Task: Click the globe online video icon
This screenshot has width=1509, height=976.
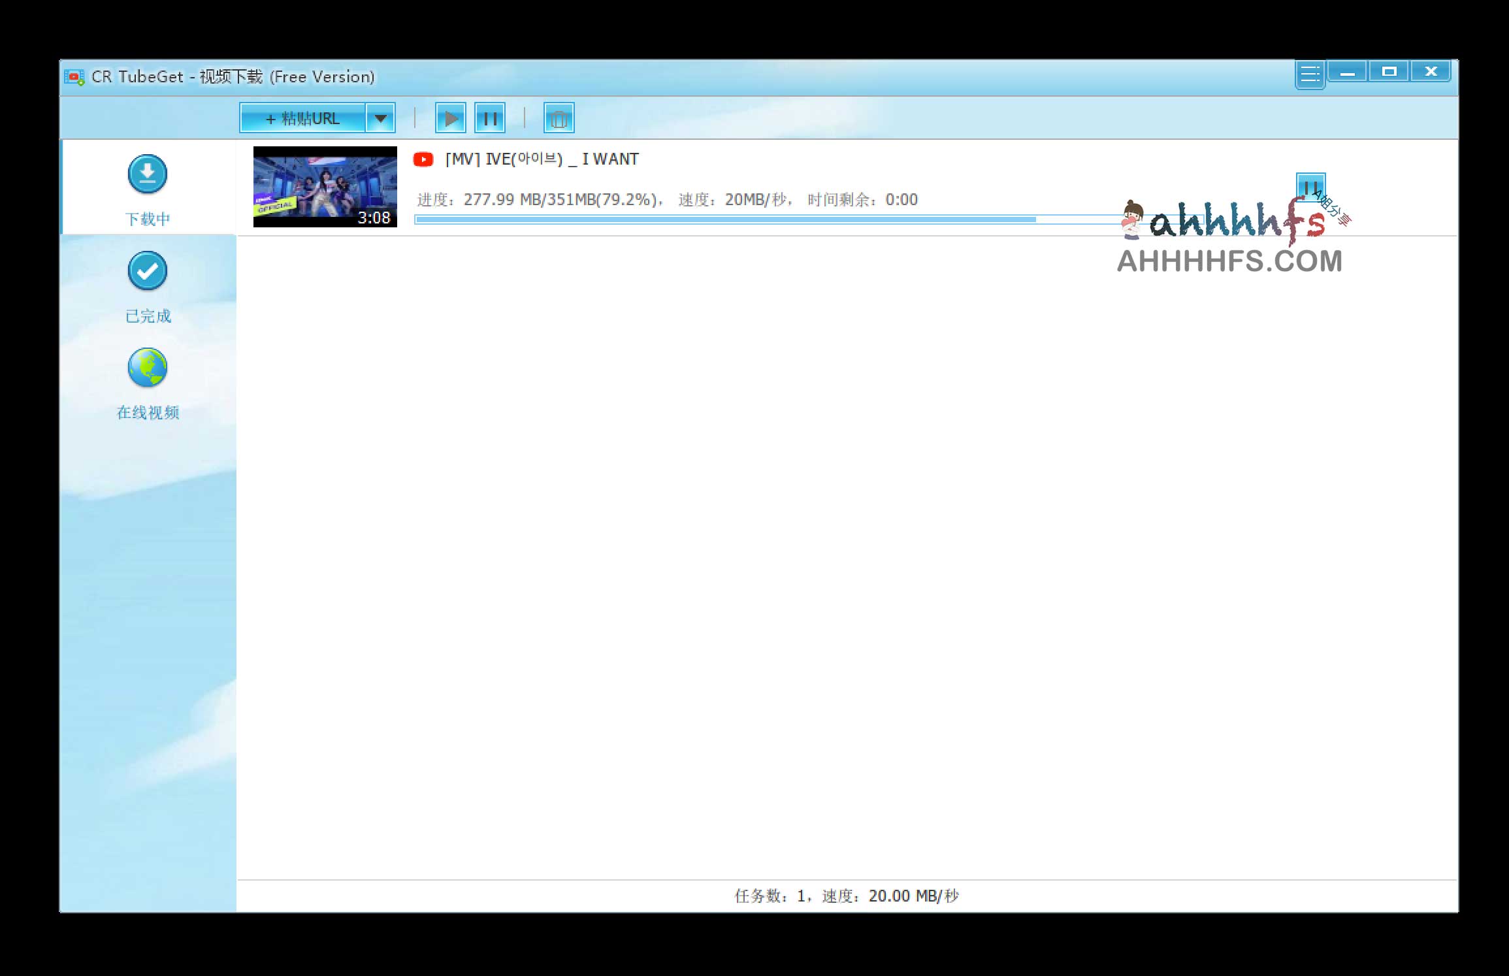Action: click(148, 367)
